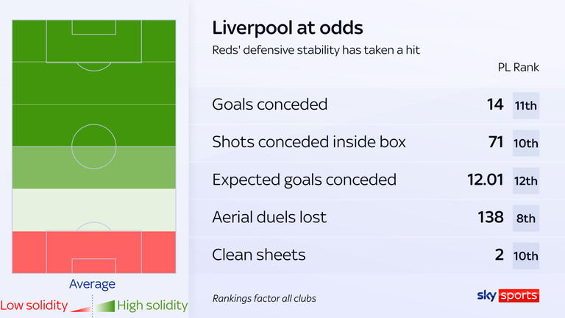Click the "High solidity" legend label
The image size is (565, 318).
[152, 305]
